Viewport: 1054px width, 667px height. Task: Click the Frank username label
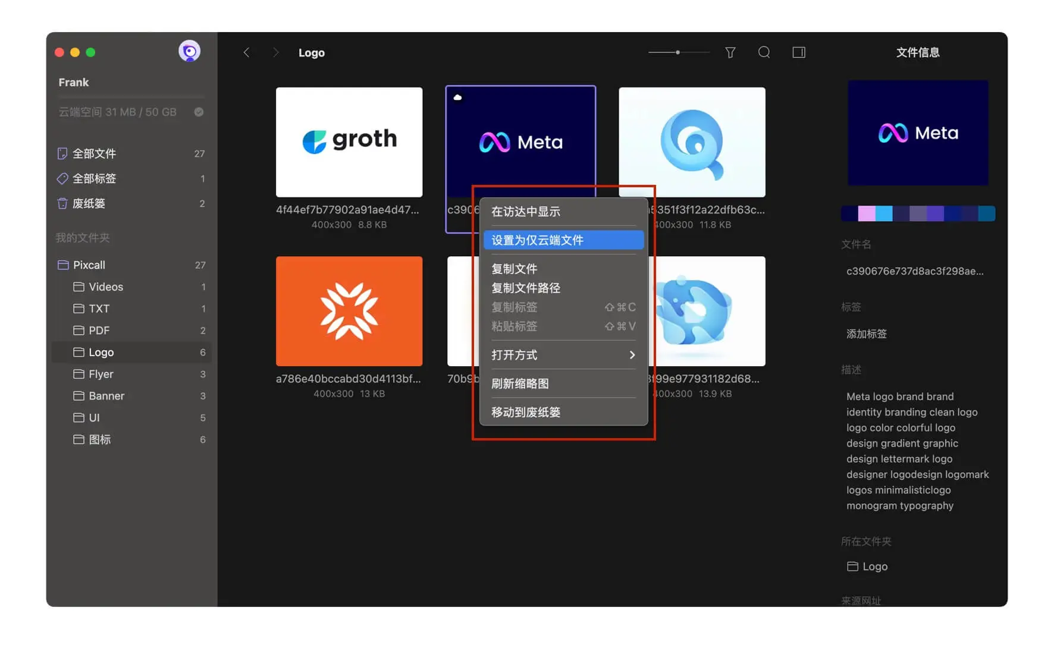[x=73, y=82]
